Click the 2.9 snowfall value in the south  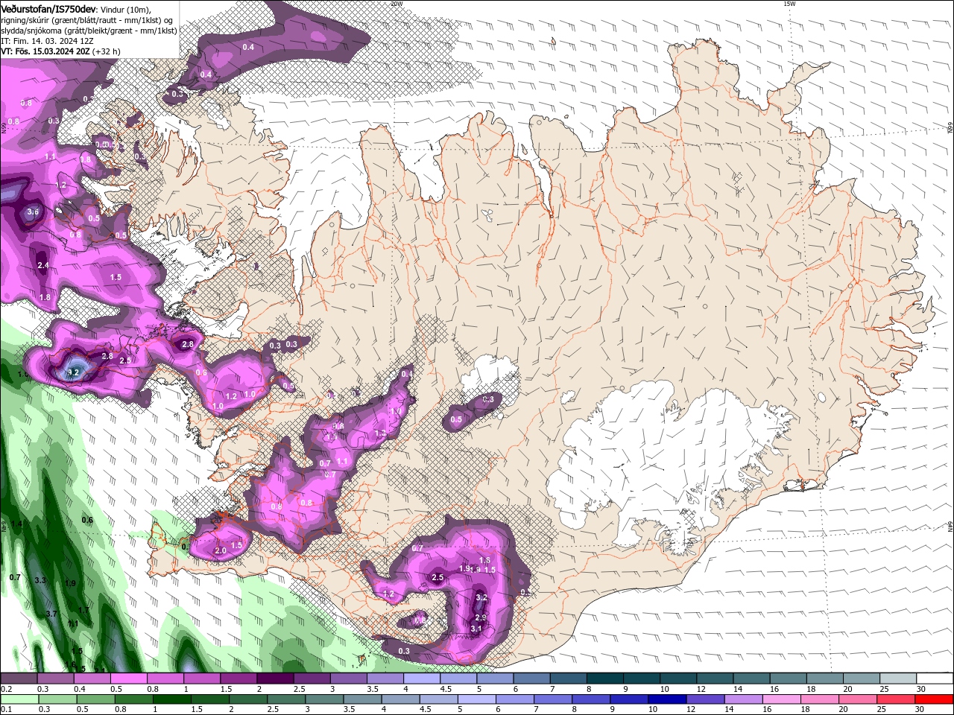point(481,617)
